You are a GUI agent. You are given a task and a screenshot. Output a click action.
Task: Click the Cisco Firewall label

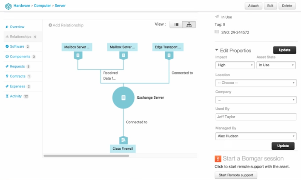[123, 149]
